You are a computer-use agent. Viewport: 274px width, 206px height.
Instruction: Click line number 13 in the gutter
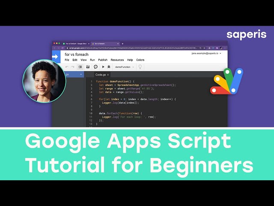pos(91,124)
